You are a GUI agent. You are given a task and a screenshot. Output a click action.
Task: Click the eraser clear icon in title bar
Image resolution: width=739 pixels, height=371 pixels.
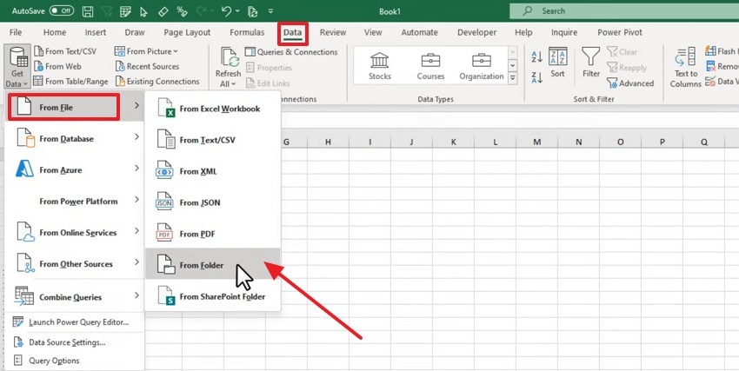[x=163, y=11]
